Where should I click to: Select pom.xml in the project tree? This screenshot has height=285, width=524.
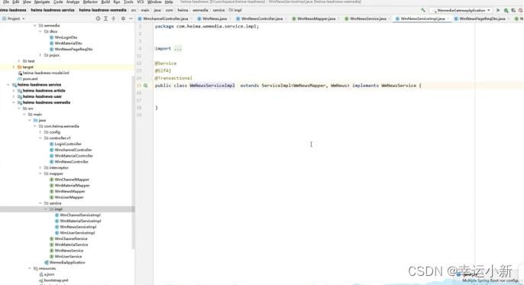point(30,79)
